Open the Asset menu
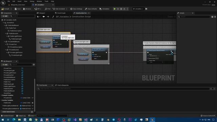 click(x=19, y=1)
